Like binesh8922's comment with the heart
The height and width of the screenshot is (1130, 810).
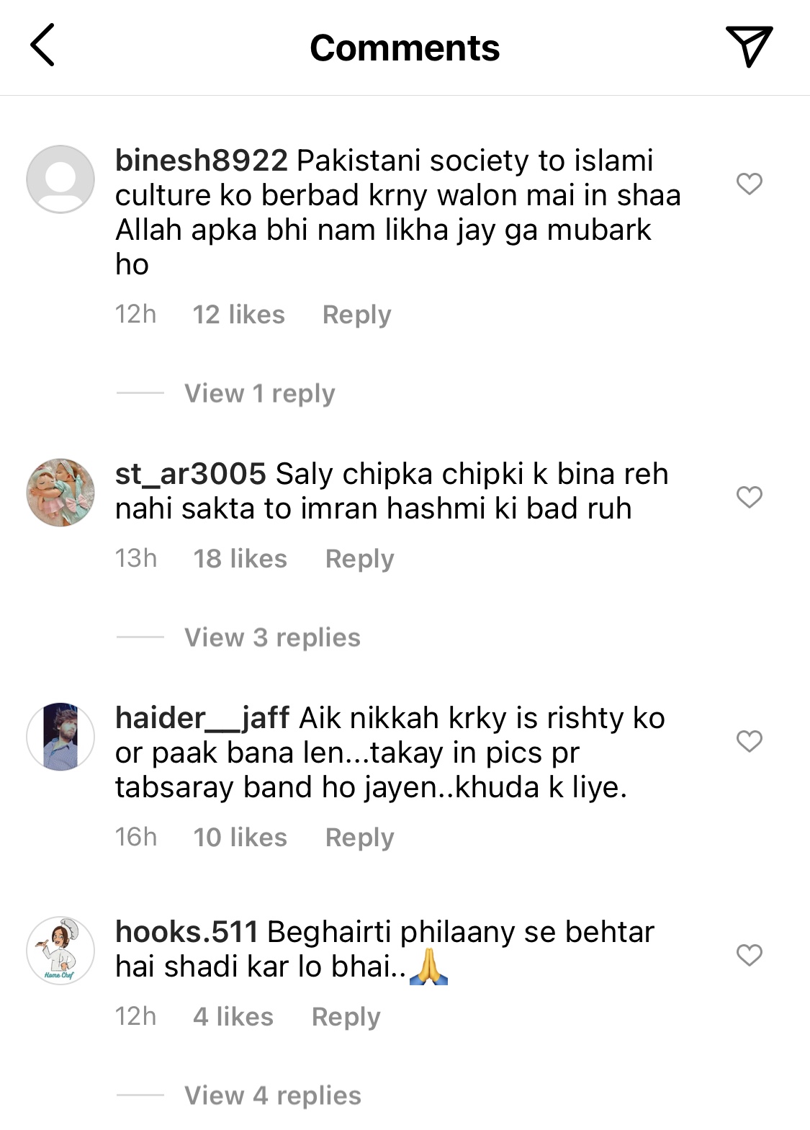[749, 184]
